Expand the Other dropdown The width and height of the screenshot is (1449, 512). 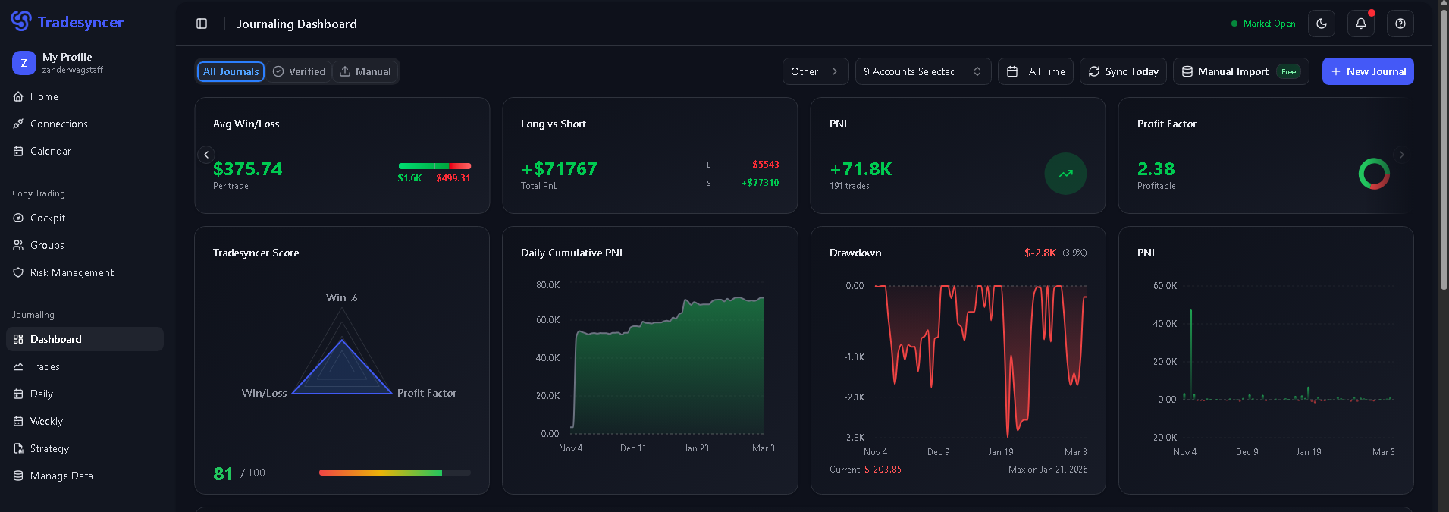pyautogui.click(x=815, y=71)
